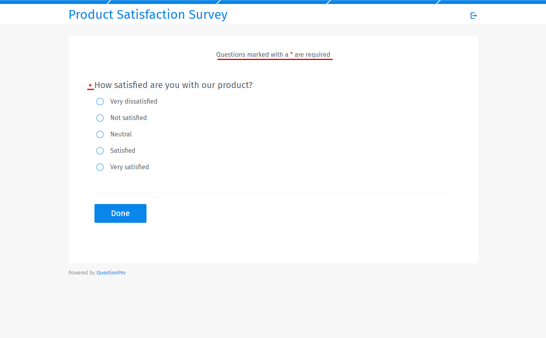Click the white survey card background

[x=320, y=240]
